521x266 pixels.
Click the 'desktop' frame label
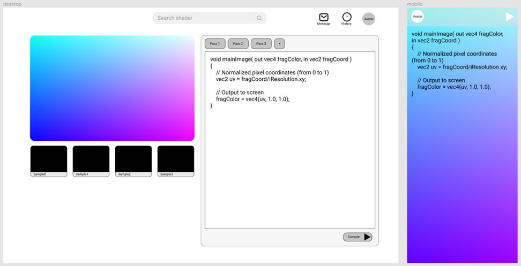tap(12, 4)
